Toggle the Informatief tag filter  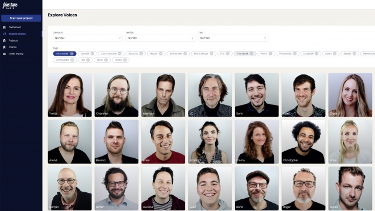click(64, 53)
